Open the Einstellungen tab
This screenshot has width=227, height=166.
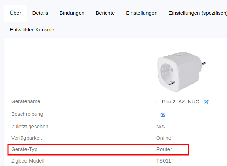(142, 13)
